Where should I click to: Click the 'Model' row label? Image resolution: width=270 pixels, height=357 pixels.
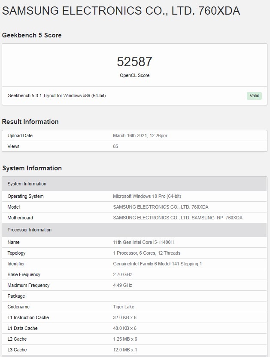(x=14, y=207)
